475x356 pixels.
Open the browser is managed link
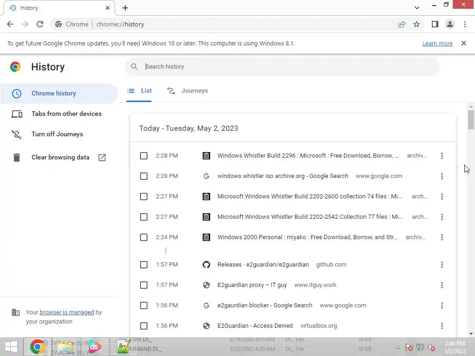(67, 312)
